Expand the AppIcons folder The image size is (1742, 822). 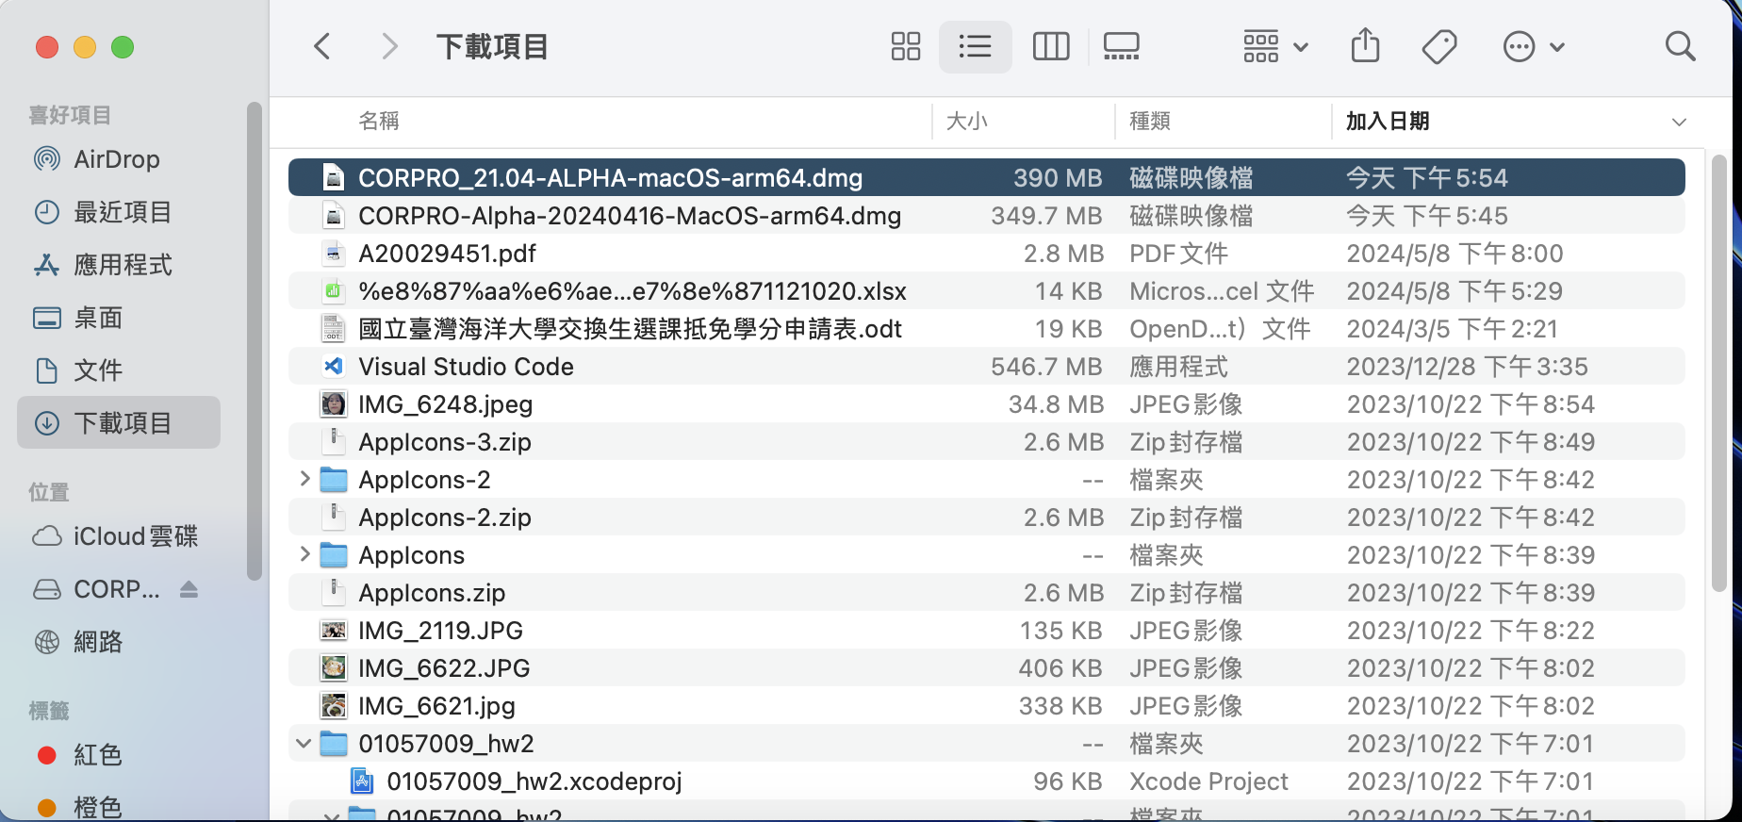click(x=304, y=554)
